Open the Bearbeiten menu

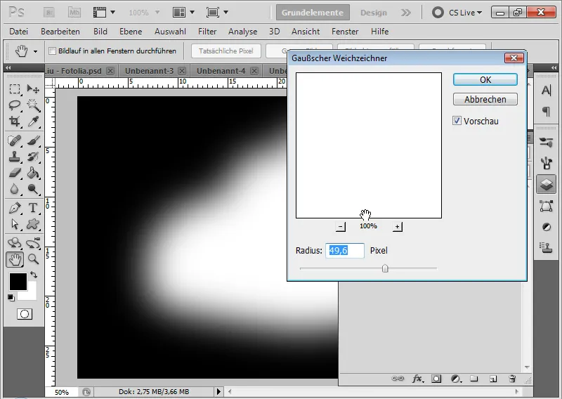pyautogui.click(x=60, y=32)
